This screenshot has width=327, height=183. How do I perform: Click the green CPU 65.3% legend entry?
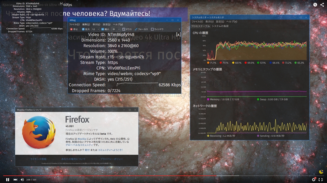point(299,63)
